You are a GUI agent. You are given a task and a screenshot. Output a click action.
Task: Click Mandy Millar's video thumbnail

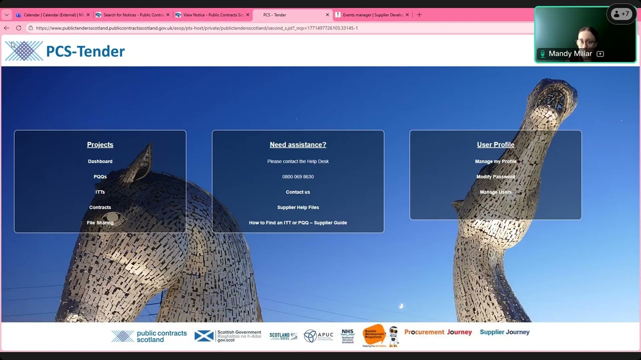[585, 34]
